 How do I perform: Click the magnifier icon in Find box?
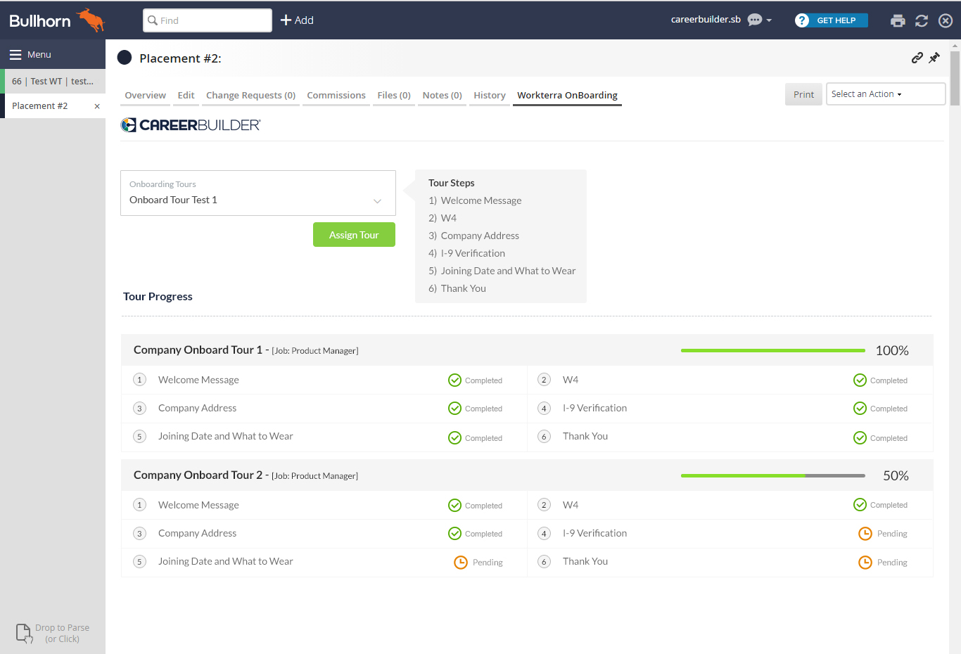point(153,20)
